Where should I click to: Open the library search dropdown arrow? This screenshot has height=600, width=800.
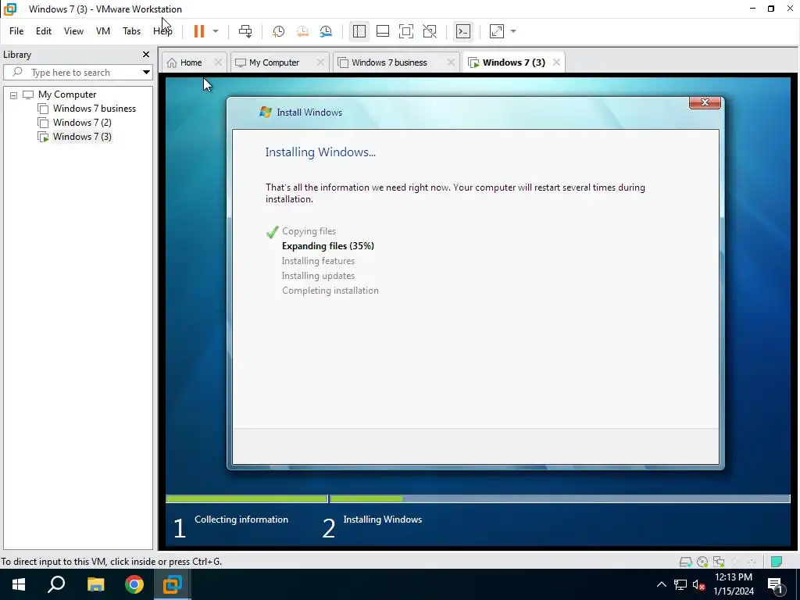pyautogui.click(x=146, y=73)
